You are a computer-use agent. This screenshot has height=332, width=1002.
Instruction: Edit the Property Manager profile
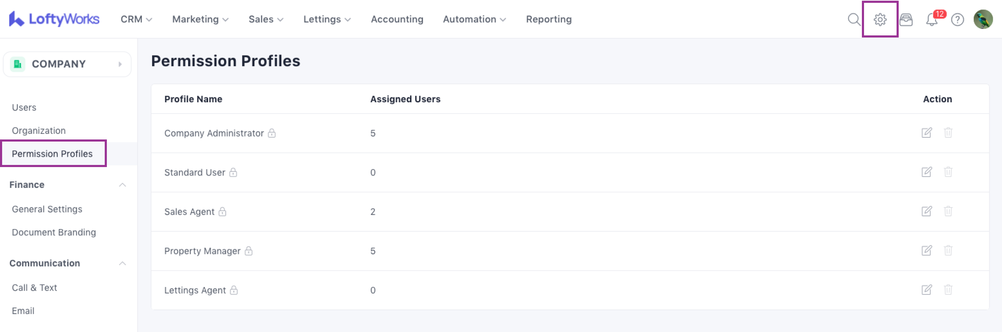(927, 251)
